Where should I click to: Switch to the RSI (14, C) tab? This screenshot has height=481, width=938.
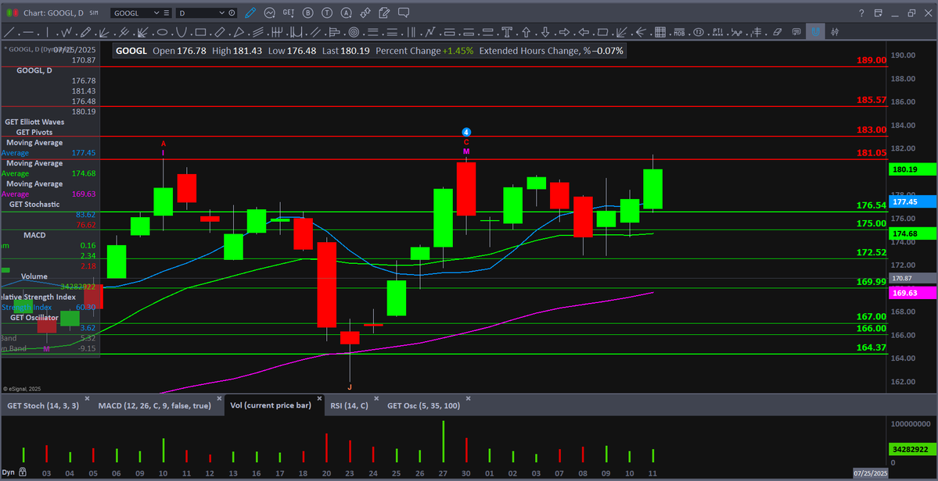(x=349, y=406)
